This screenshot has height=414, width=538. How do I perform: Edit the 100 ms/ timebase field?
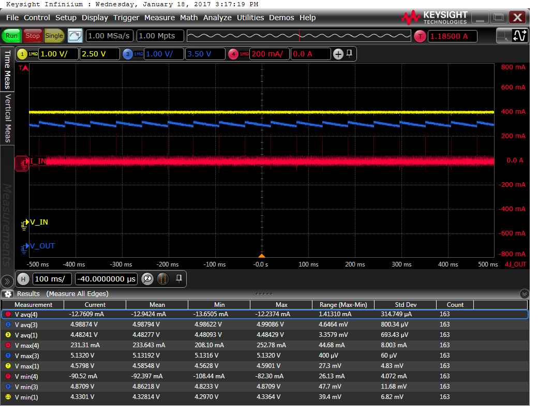tap(52, 279)
